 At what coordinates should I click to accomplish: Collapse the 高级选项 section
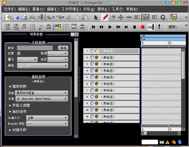click(18, 112)
